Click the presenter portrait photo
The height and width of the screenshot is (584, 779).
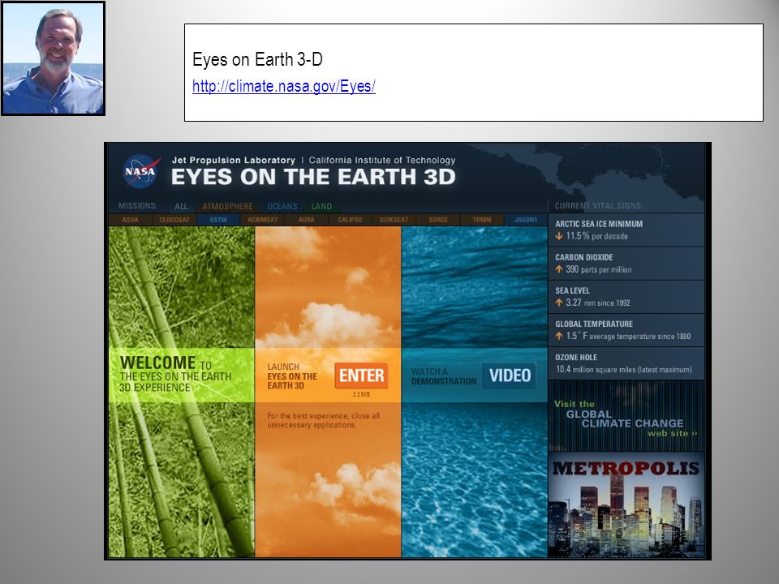[54, 58]
